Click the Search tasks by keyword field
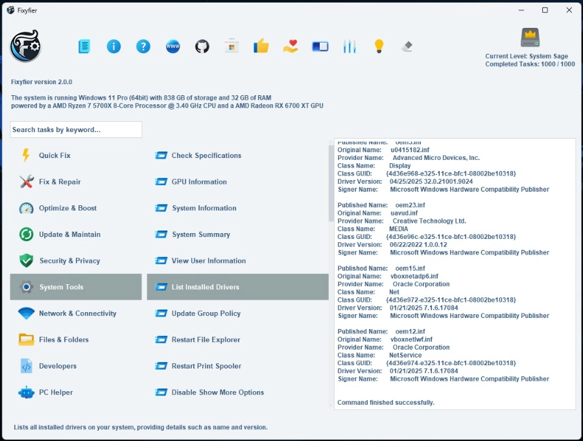583x441 pixels. [x=76, y=130]
